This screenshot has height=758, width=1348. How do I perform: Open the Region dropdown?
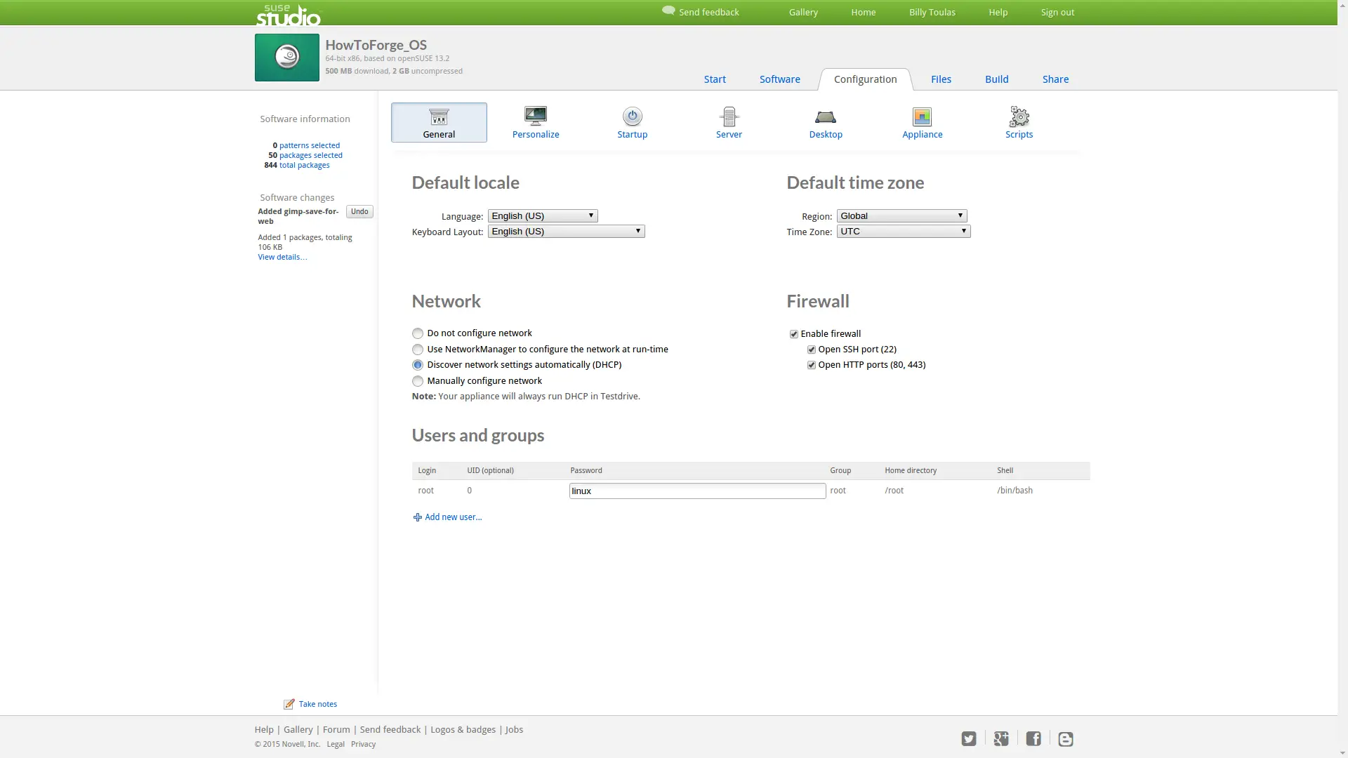902,216
